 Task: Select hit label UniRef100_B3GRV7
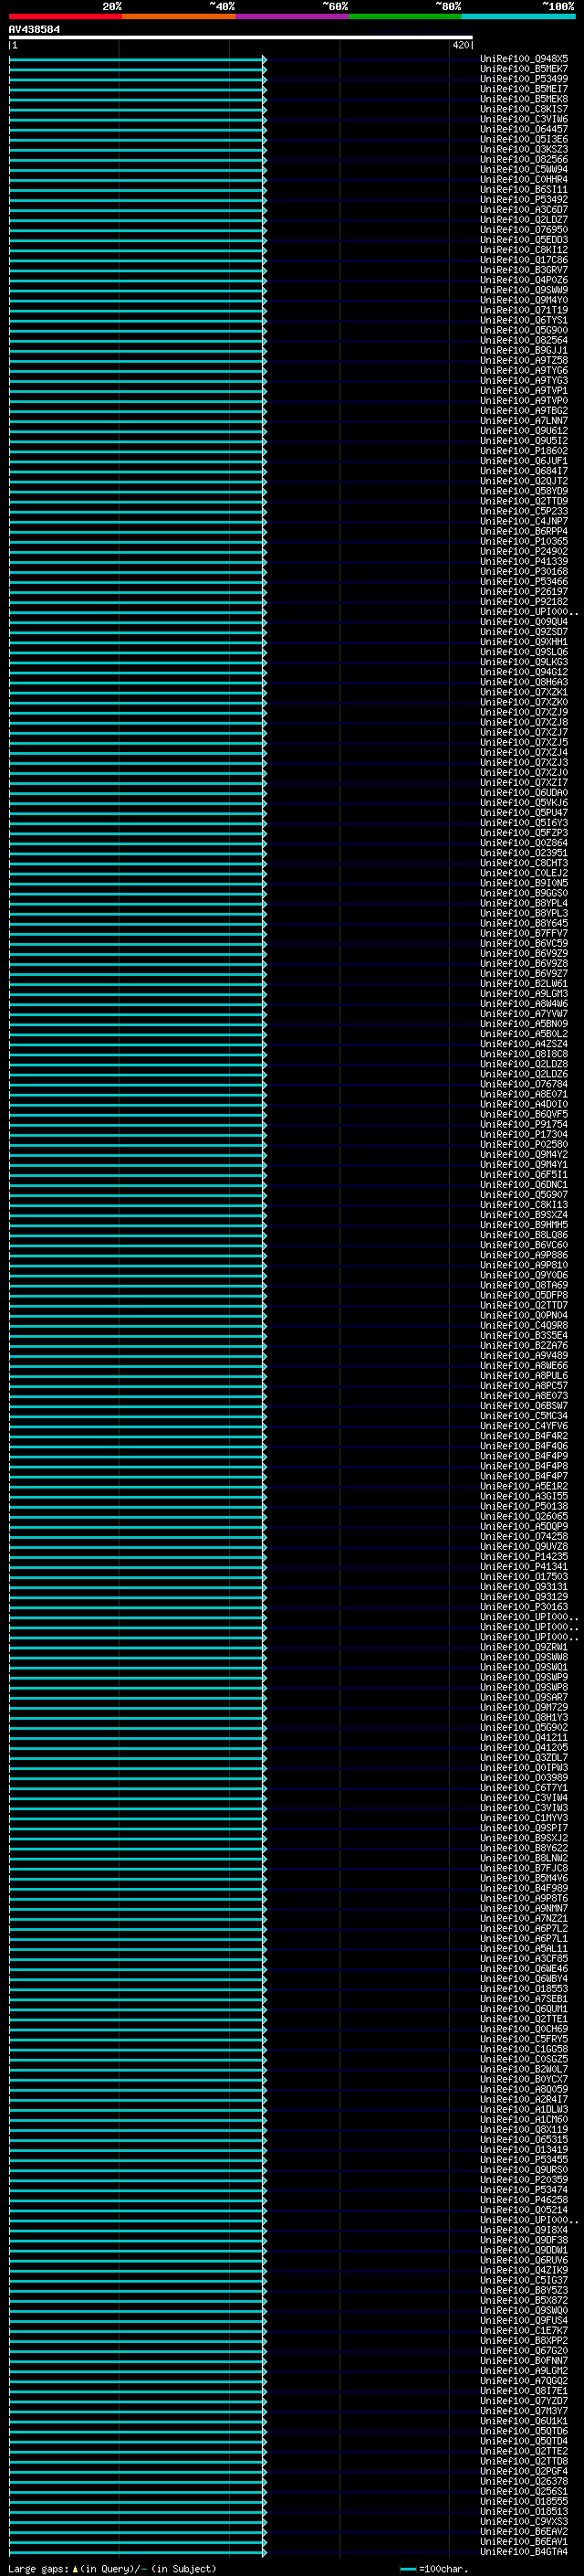coord(524,270)
